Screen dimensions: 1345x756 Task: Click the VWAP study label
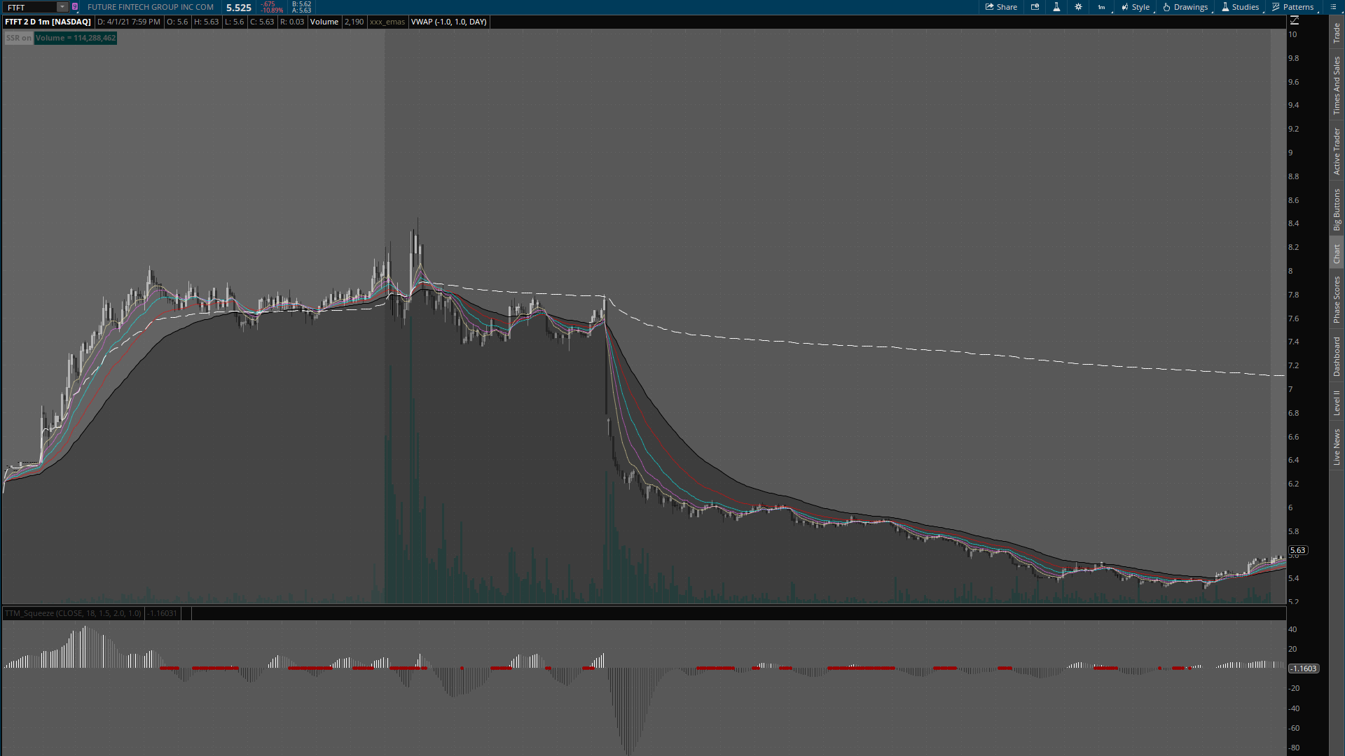(448, 22)
